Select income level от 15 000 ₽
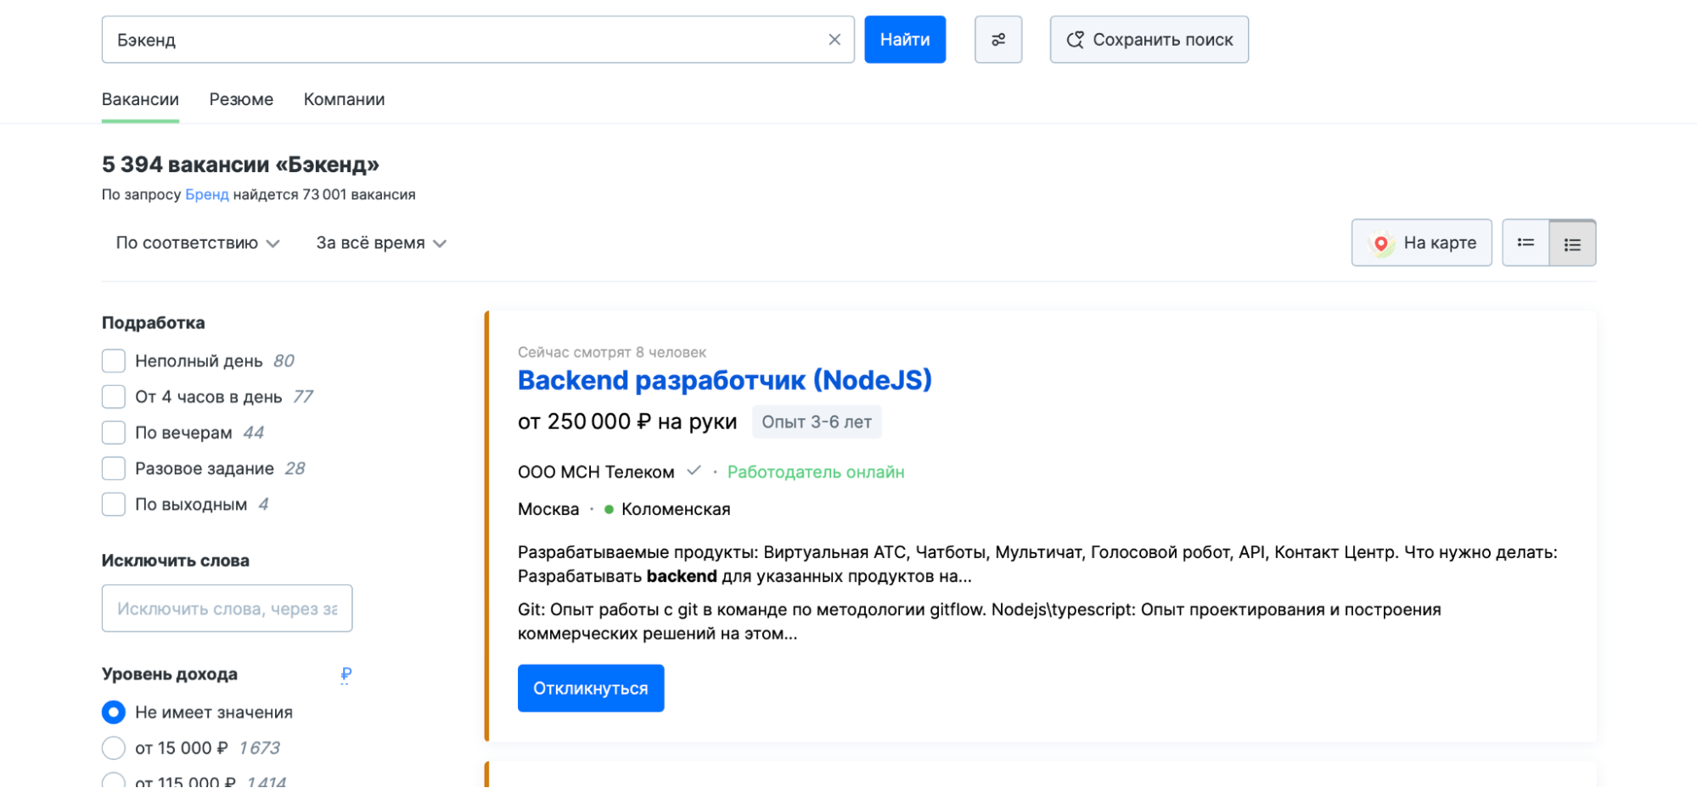1697x788 pixels. pos(114,748)
